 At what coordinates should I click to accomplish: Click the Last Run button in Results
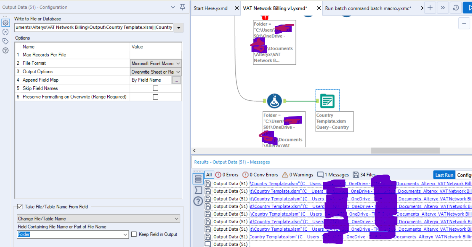(444, 175)
